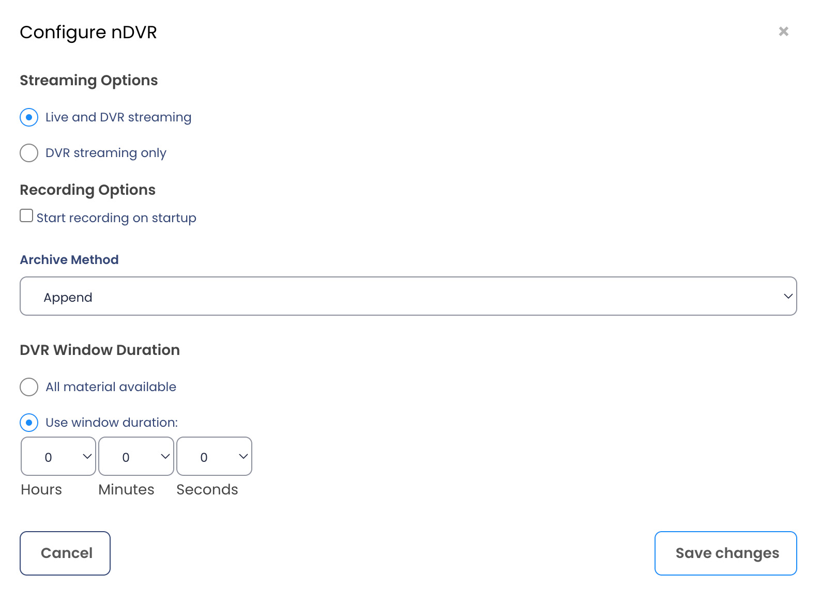Click the Live and DVR streaming label
Image resolution: width=821 pixels, height=589 pixels.
(118, 117)
